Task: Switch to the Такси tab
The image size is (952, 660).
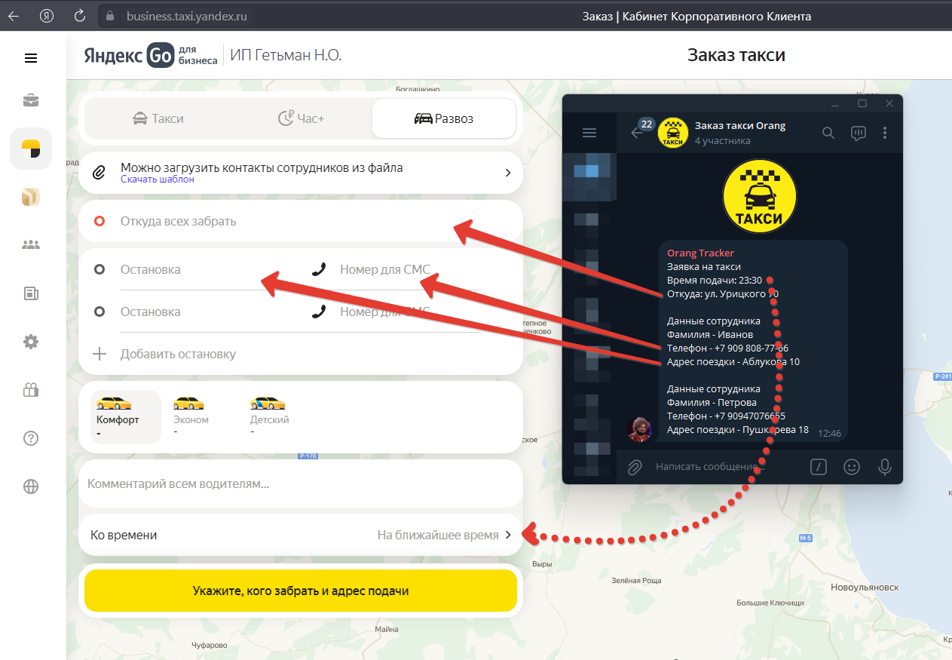Action: [x=158, y=118]
